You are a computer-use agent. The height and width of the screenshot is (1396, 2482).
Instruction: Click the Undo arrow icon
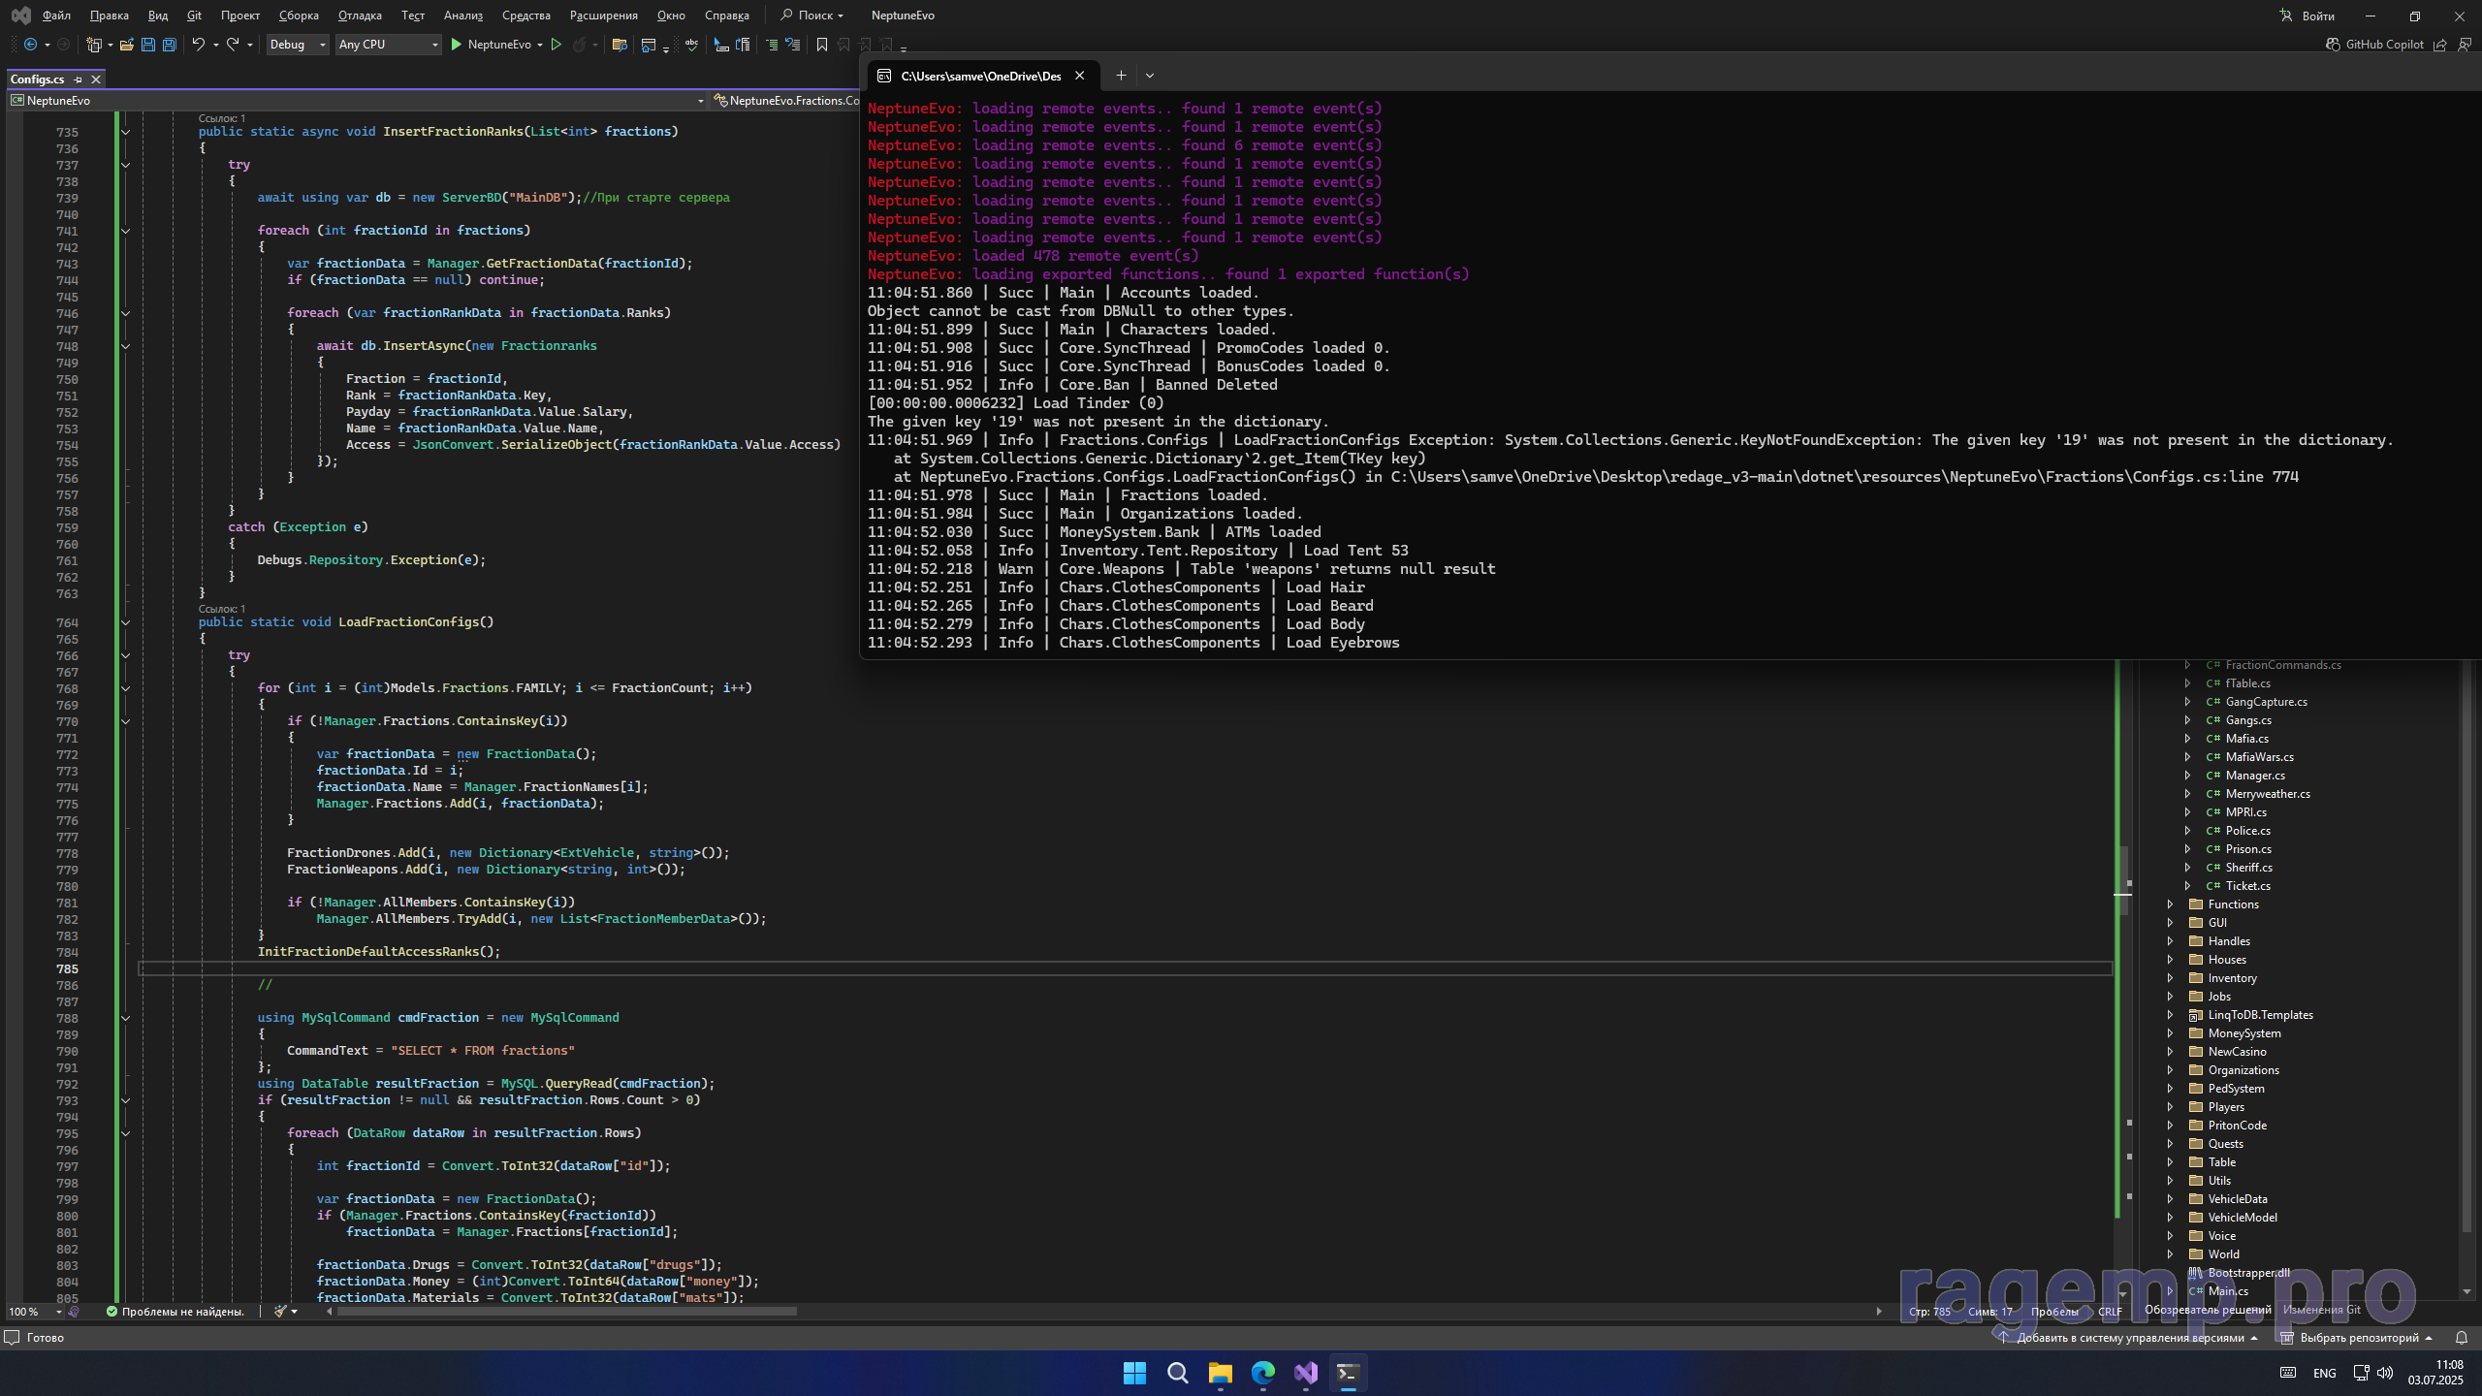coord(198,45)
